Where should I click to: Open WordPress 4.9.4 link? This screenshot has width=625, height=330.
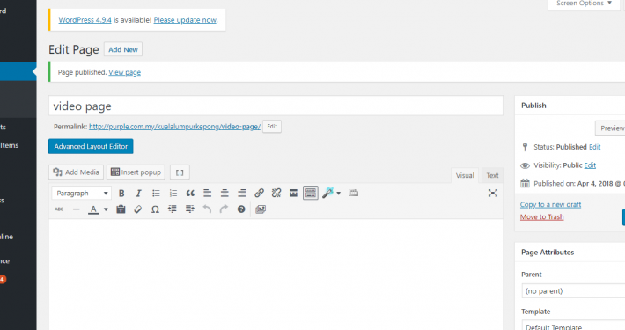coord(85,20)
